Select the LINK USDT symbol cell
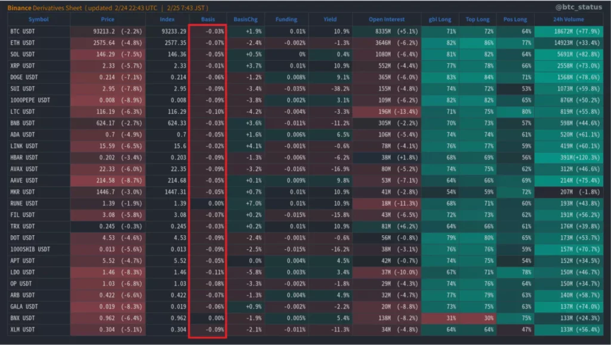The image size is (611, 345). [x=39, y=146]
